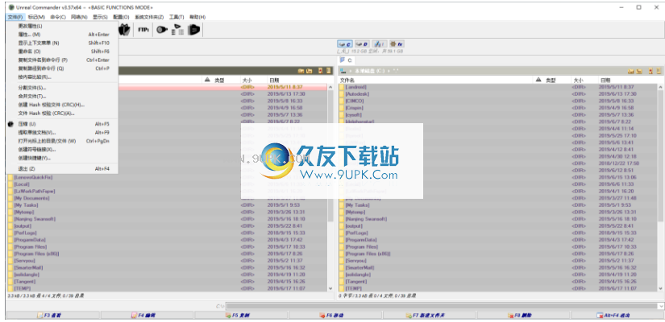
Task: Open the 命令(C) menu
Action: pyautogui.click(x=58, y=17)
